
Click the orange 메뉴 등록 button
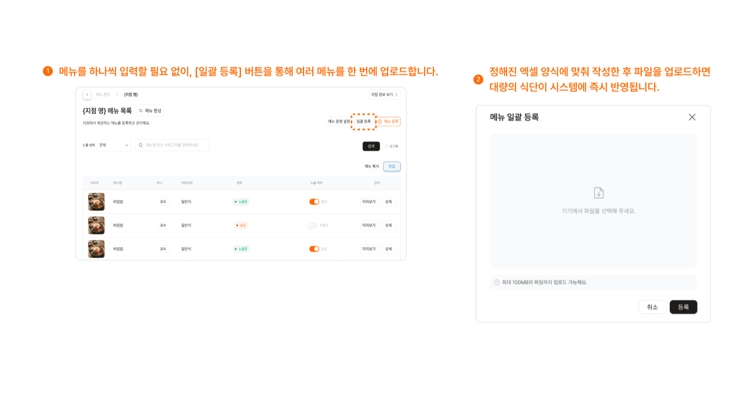tap(388, 122)
